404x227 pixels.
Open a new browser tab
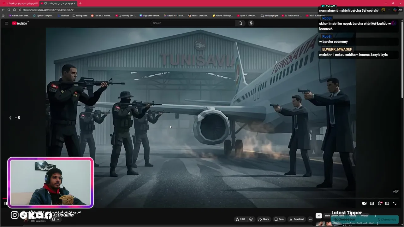tap(80, 3)
